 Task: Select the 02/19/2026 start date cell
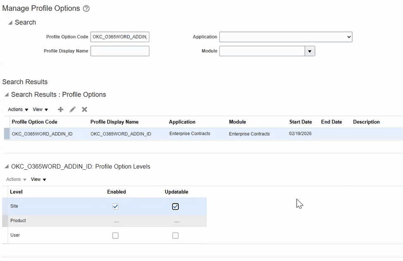click(300, 134)
